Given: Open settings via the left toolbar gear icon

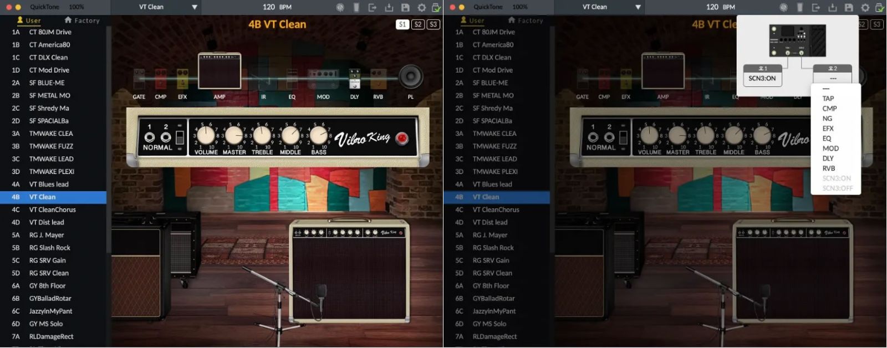Looking at the screenshot, I should [421, 7].
